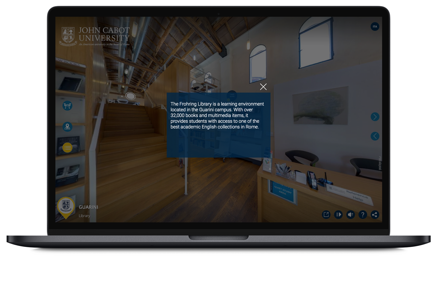Viewport: 436px width, 288px height.
Task: Click the Library scene label
Action: [x=84, y=216]
